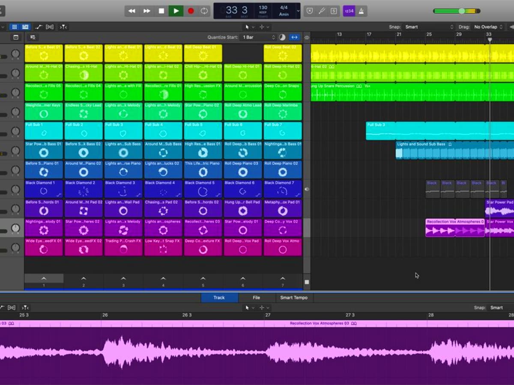Screen dimensions: 514x385
Task: Toggle the Solo mode S button
Action: click(333, 11)
